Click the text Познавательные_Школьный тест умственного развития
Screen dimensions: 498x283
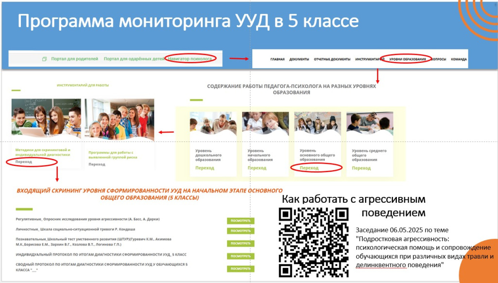coord(94,242)
